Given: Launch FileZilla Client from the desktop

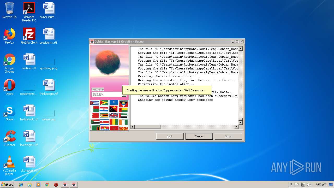Looking at the screenshot, I should 29,36.
